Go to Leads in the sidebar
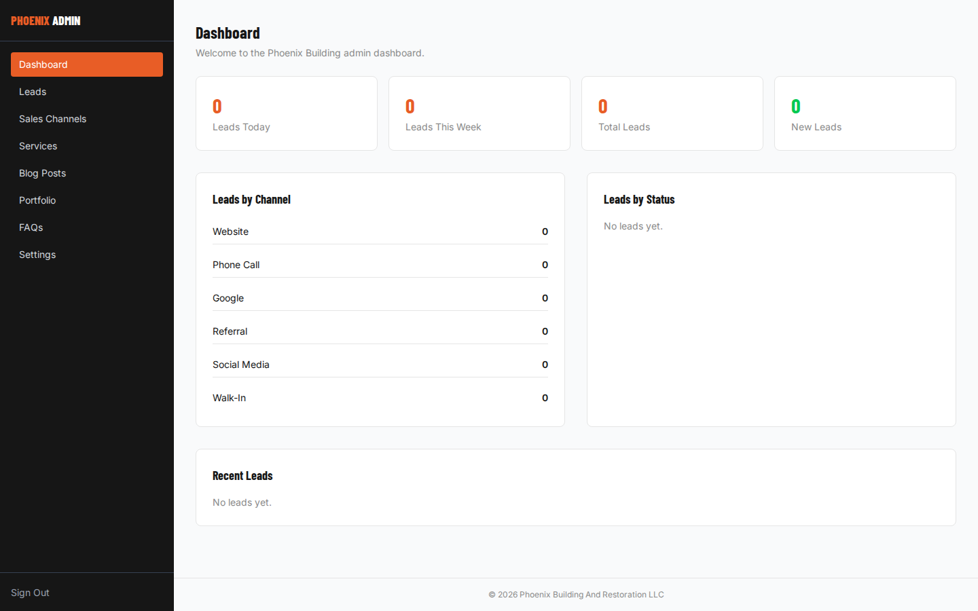 coord(87,92)
